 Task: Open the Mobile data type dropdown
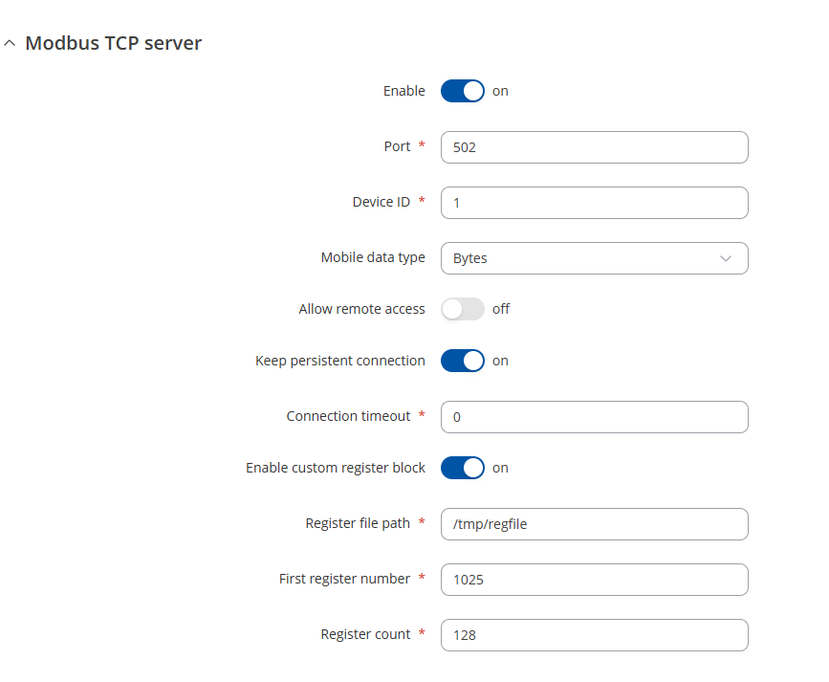594,258
